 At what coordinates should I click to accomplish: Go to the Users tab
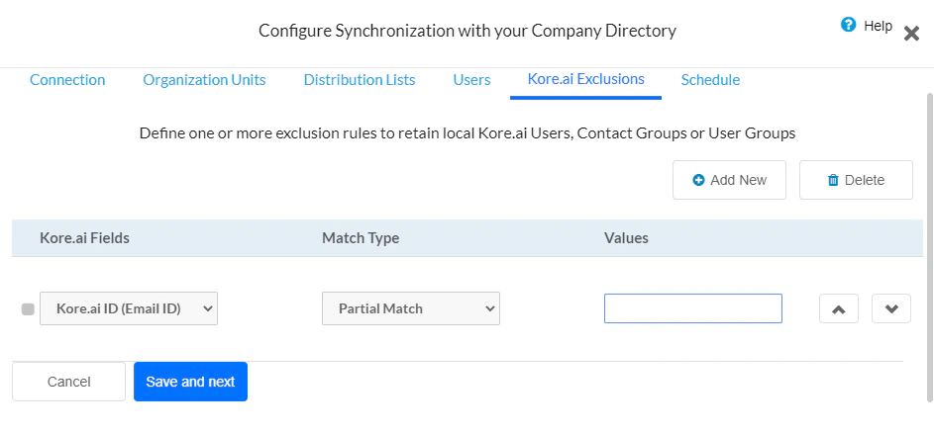tap(471, 80)
